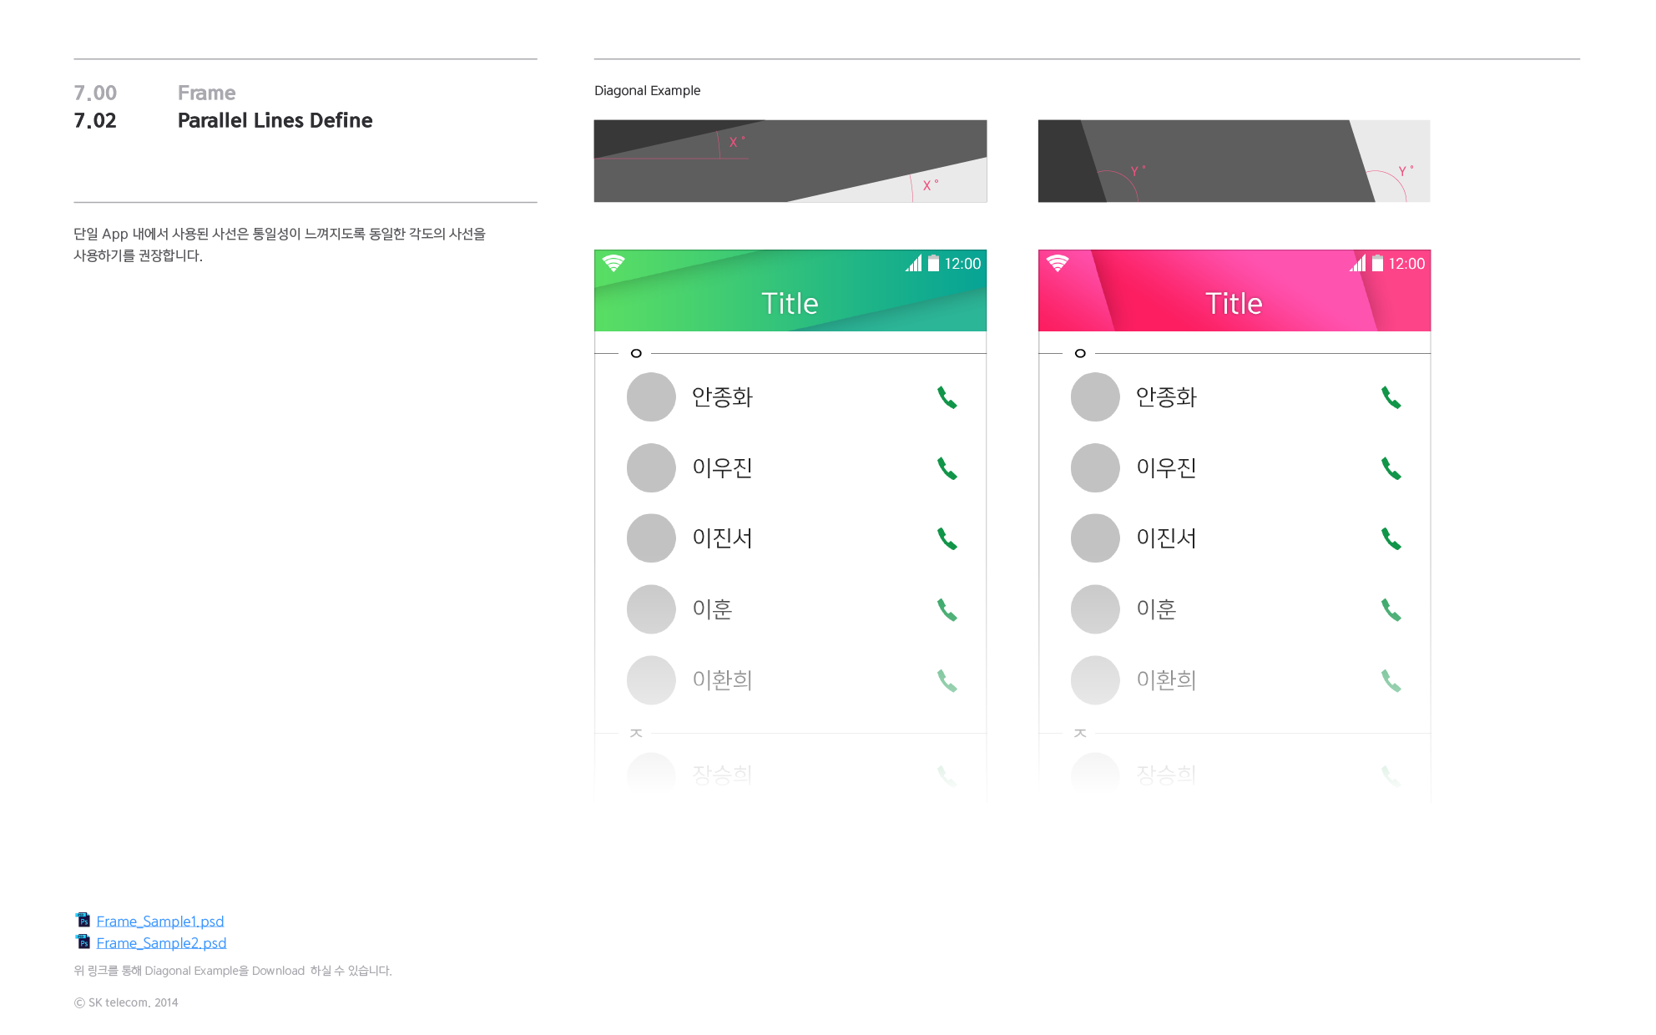The height and width of the screenshot is (1035, 1656).
Task: Select the Wi-Fi icon in the pink header
Action: (x=1058, y=263)
